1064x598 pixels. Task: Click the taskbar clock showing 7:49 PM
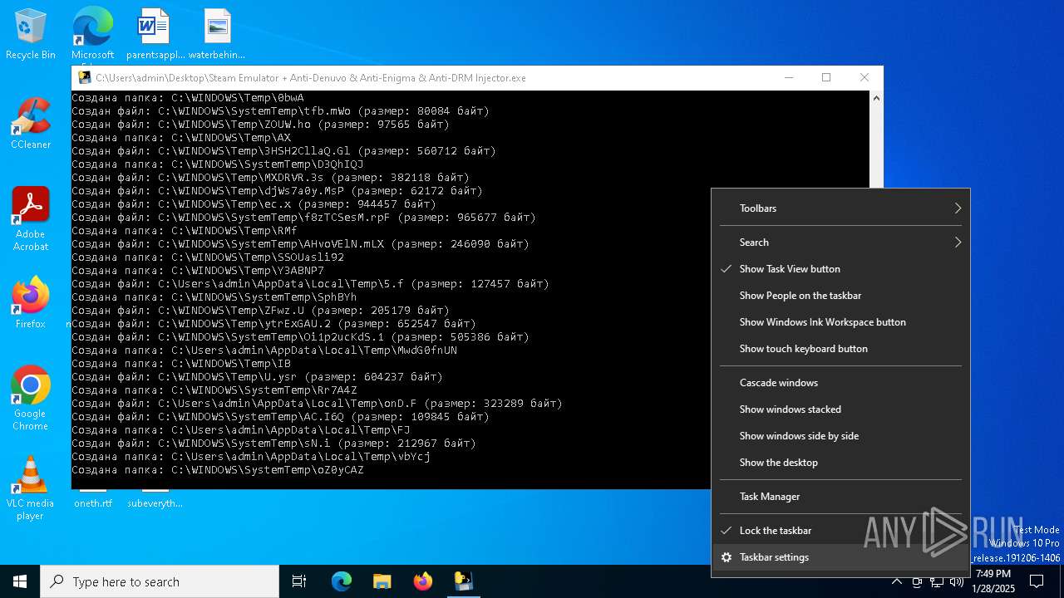(x=993, y=581)
